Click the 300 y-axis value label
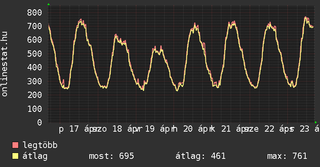Image resolution: width=320 pixels, height=167 pixels. pos(34,81)
